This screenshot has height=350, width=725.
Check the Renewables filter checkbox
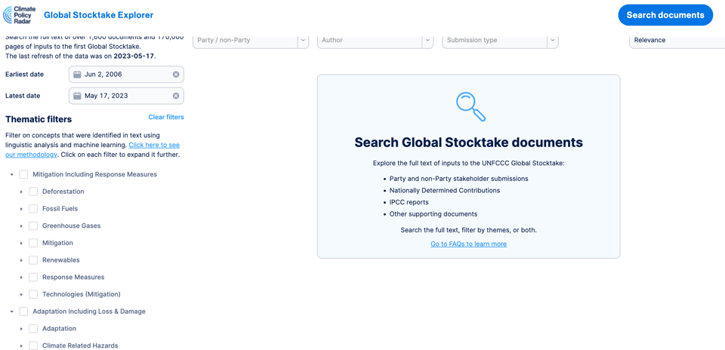click(x=33, y=260)
